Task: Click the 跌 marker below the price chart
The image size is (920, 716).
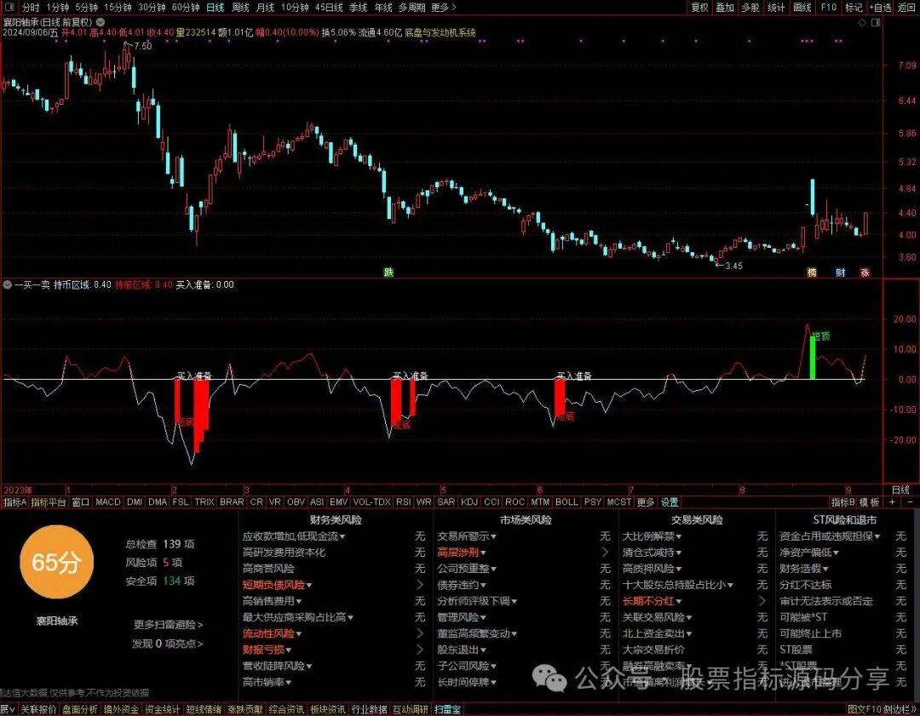Action: coord(388,272)
